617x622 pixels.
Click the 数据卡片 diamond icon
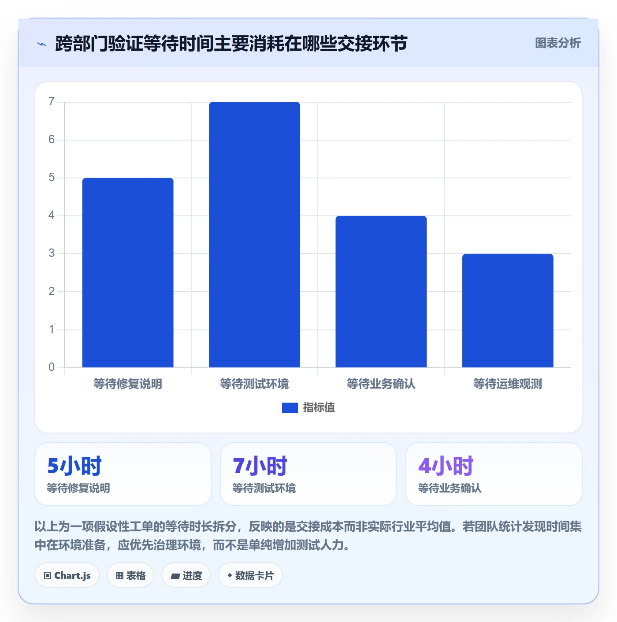pos(230,575)
